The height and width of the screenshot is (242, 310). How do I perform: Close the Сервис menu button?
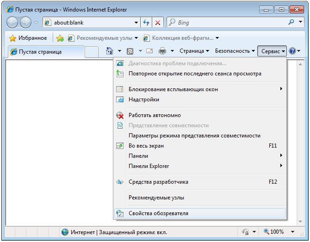pyautogui.click(x=272, y=51)
